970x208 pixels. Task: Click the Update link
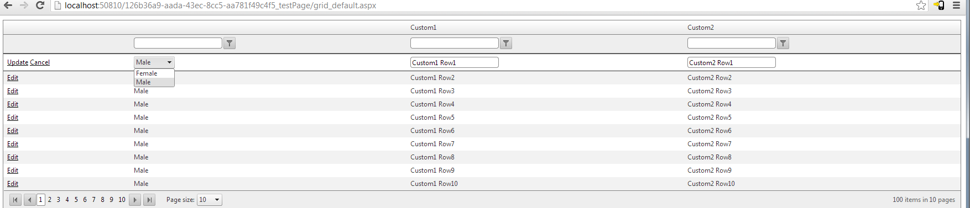(18, 62)
